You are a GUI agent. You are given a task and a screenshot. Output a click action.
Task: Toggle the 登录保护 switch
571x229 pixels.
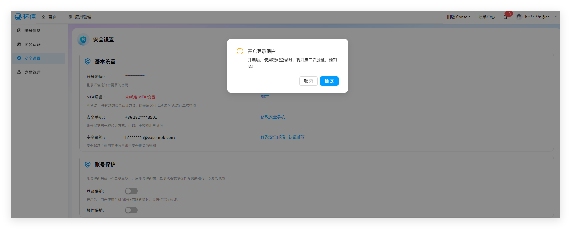(x=131, y=191)
